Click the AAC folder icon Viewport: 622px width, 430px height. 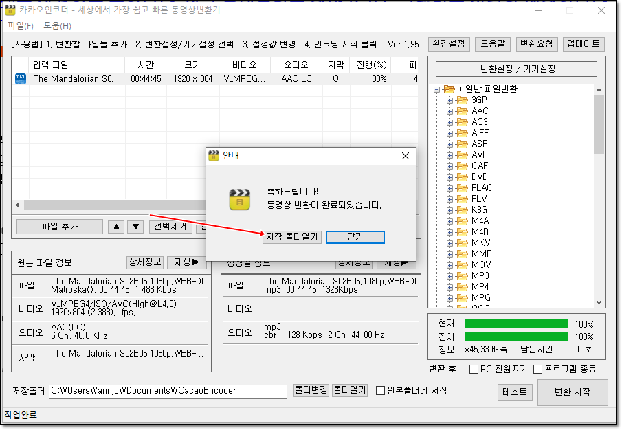click(462, 111)
